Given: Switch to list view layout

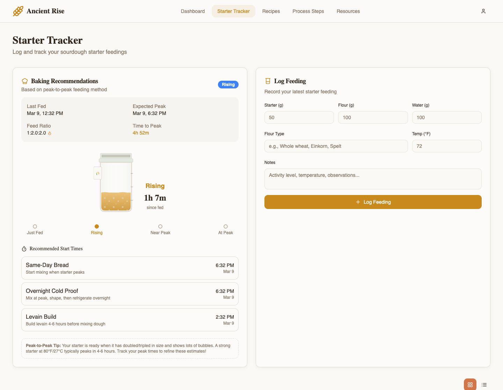Looking at the screenshot, I should click(484, 384).
